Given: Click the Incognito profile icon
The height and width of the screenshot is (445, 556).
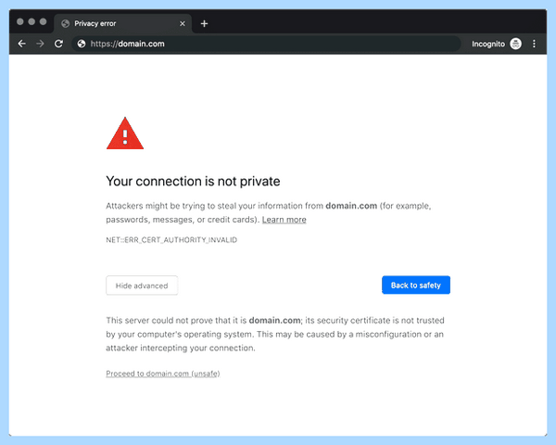Looking at the screenshot, I should click(515, 44).
